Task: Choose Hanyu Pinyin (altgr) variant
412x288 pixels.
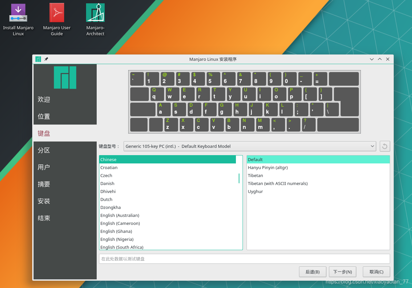Action: (318, 167)
